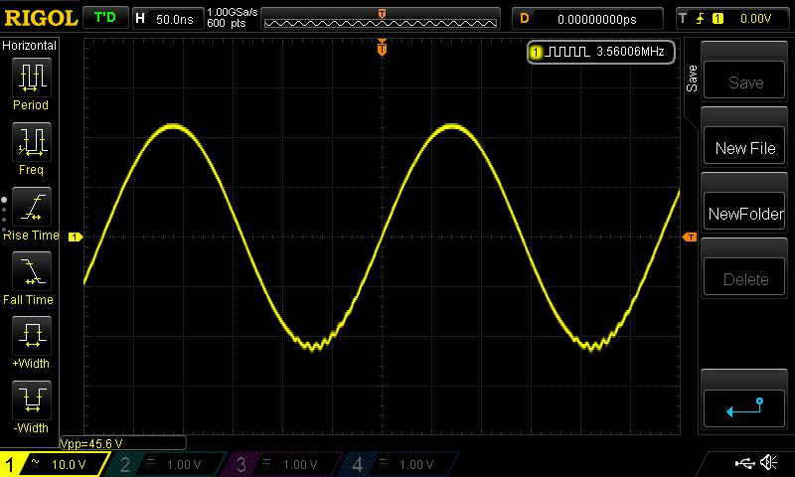Screen dimensions: 795x477
Task: Click the Save button
Action: click(744, 80)
